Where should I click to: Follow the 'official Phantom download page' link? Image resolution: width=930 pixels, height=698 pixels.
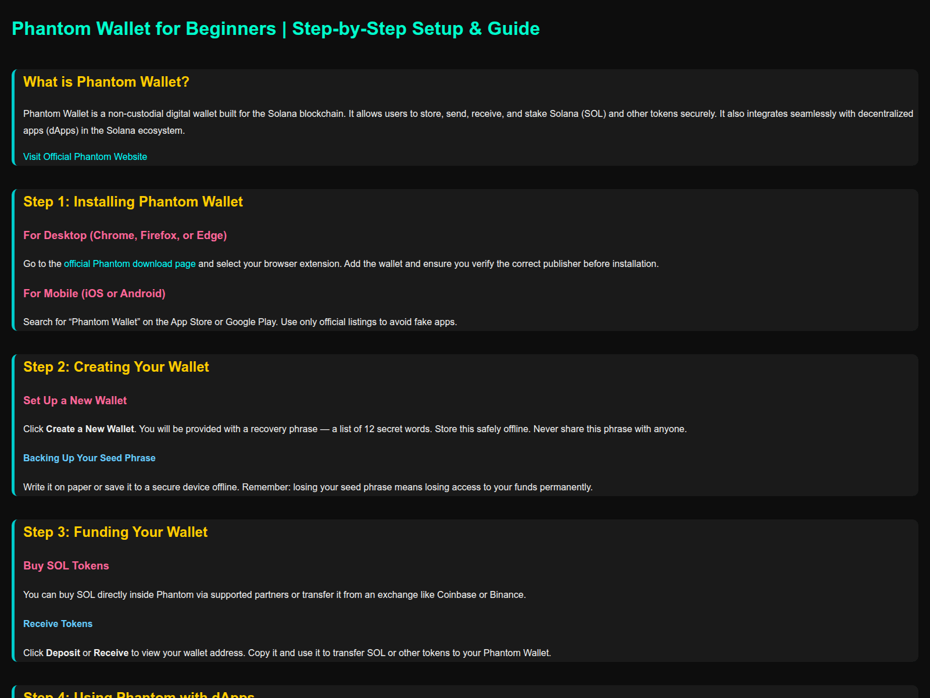pos(130,263)
